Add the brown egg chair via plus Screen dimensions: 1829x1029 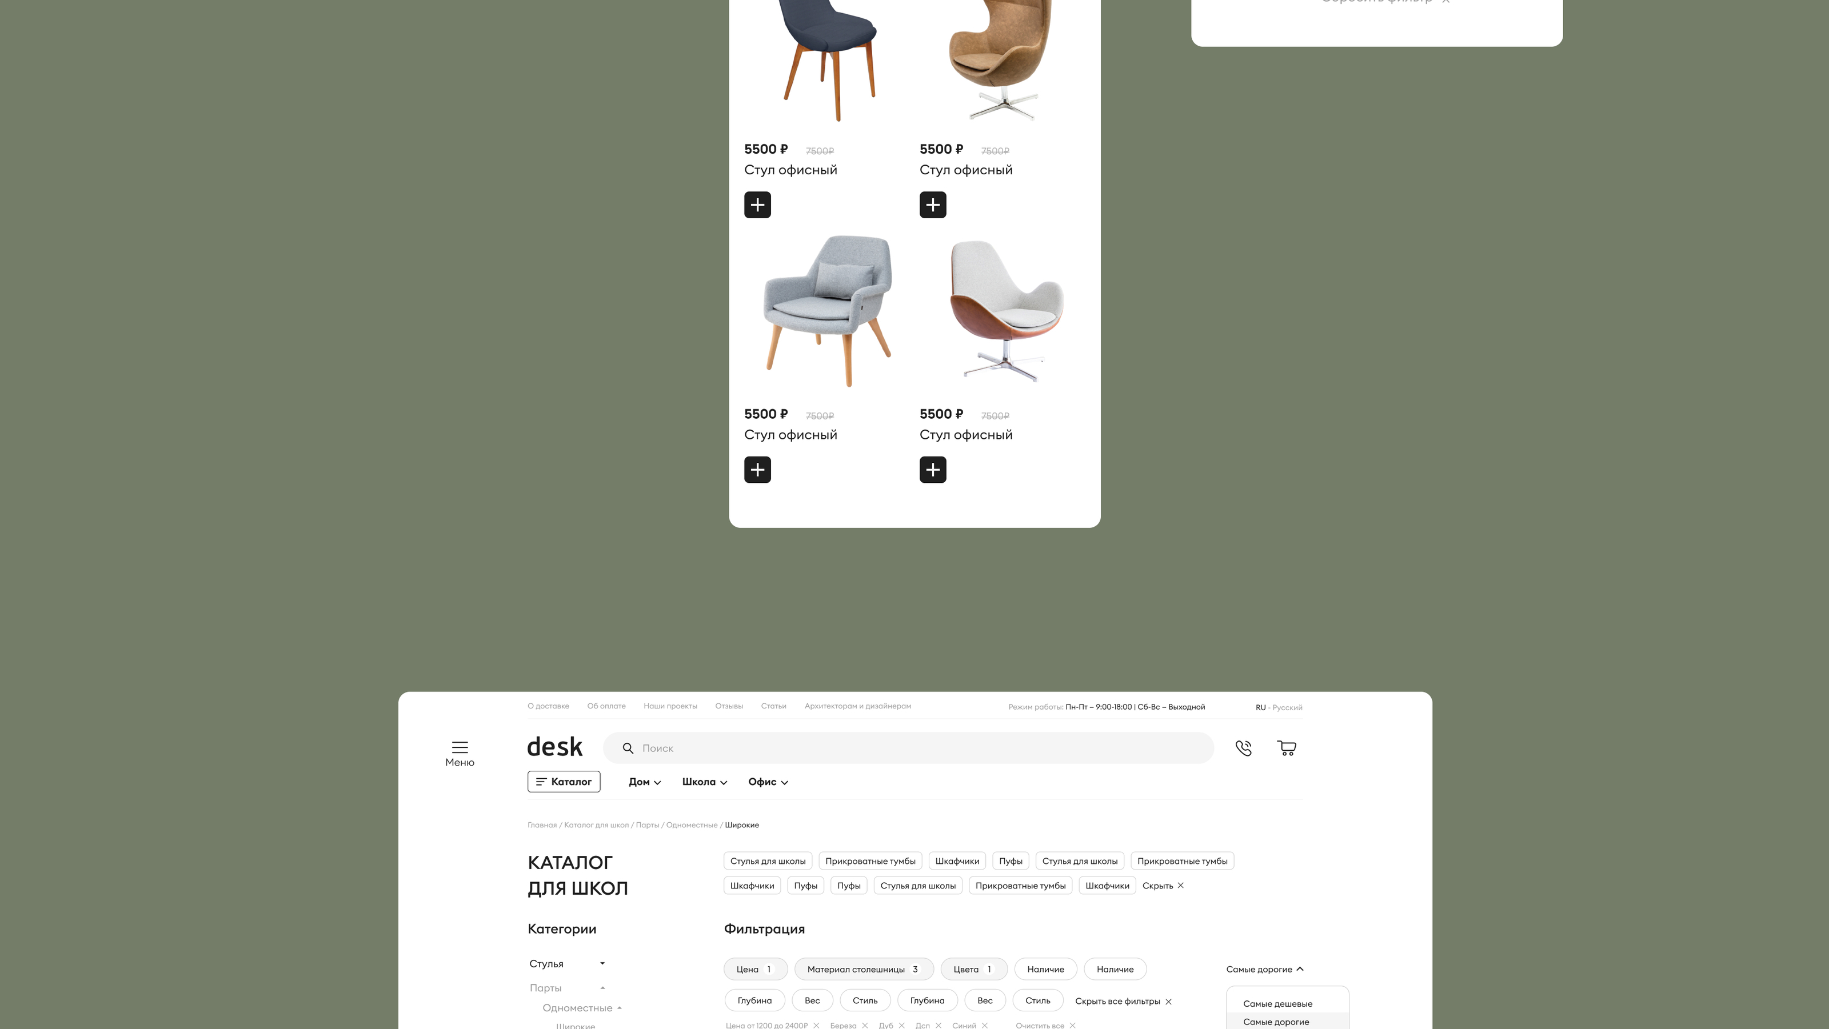[x=933, y=205]
